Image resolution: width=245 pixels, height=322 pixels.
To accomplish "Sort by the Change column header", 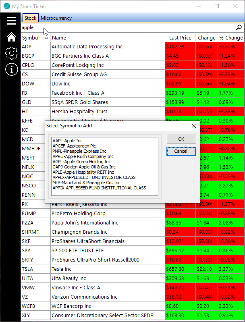I will tap(207, 38).
